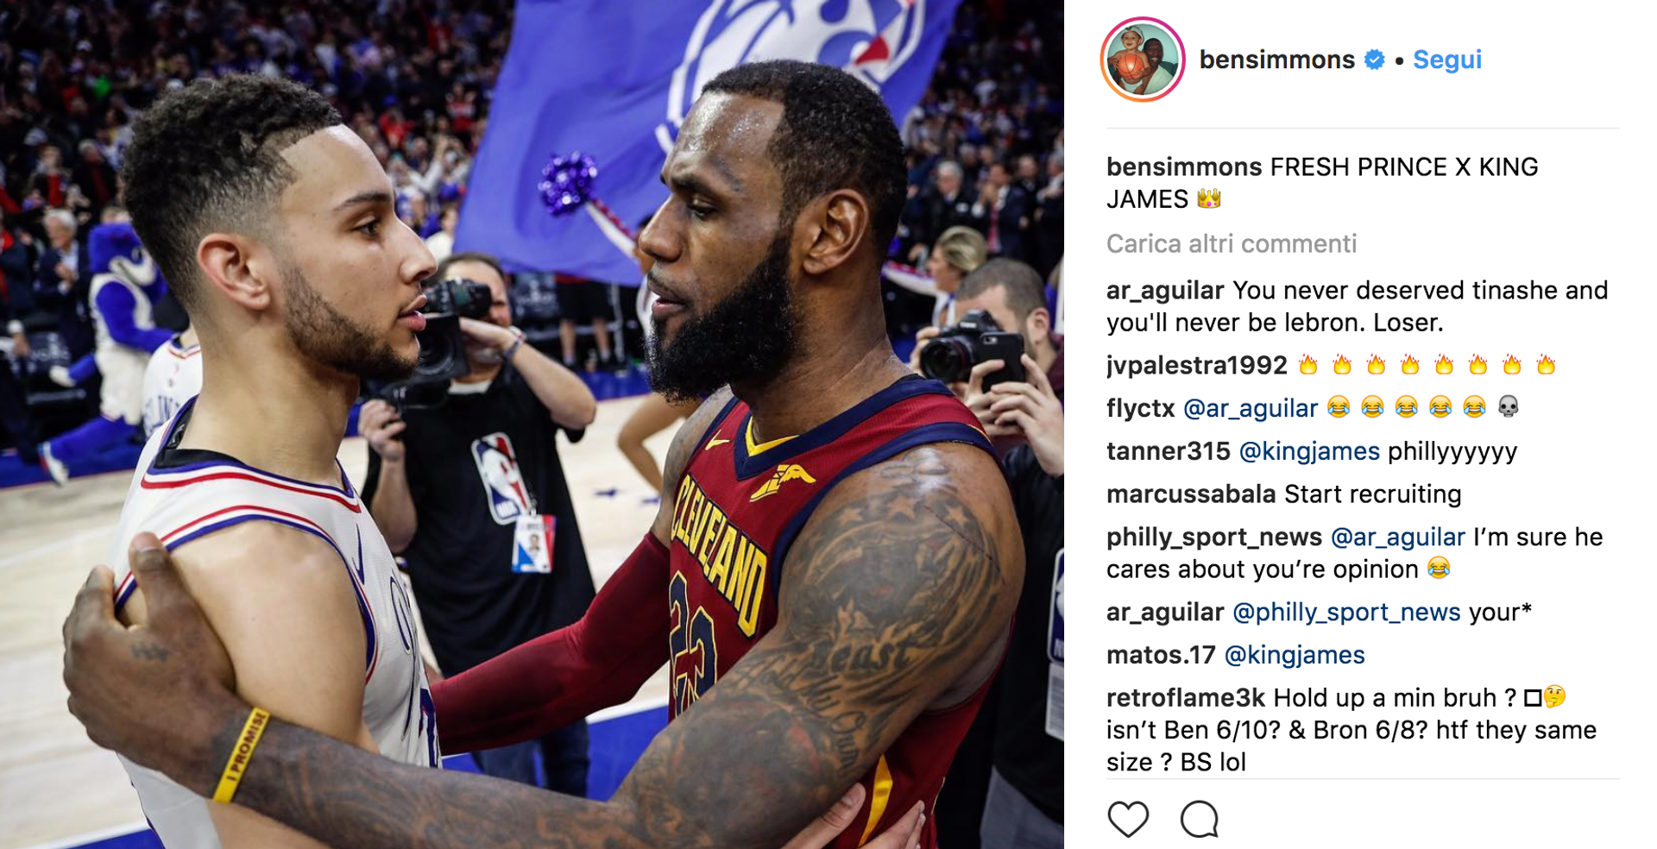Open the philly_sport_news commenter profile
The image size is (1657, 849).
click(x=1214, y=538)
